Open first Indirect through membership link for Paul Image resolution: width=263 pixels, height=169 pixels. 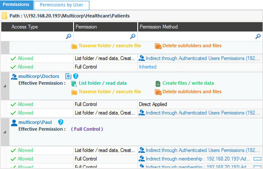[198, 159]
